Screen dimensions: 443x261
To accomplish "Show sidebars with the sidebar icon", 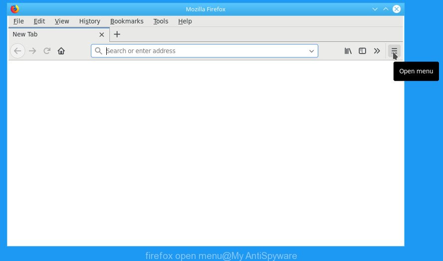I will point(362,51).
